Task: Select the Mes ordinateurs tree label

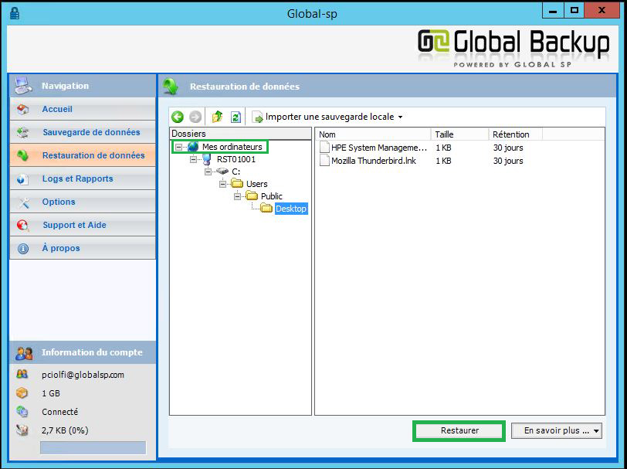Action: point(232,147)
